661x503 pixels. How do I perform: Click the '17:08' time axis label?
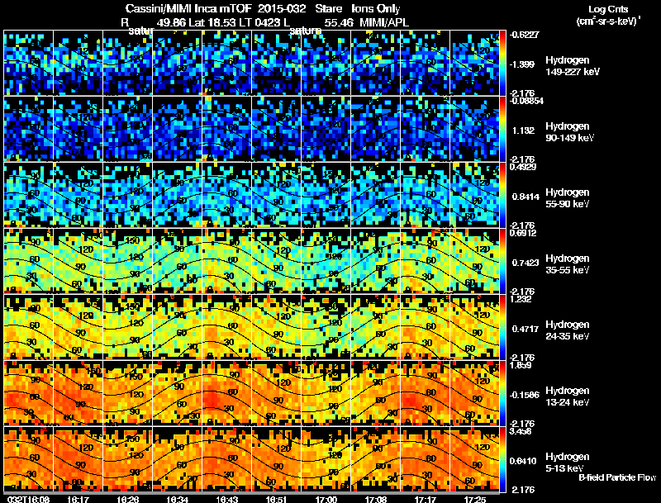click(x=376, y=499)
